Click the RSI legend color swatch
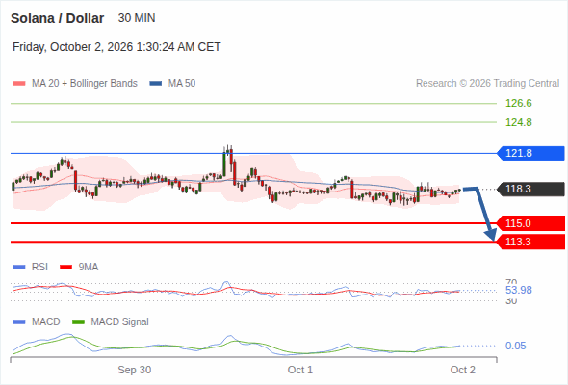The height and width of the screenshot is (385, 568). click(x=19, y=268)
